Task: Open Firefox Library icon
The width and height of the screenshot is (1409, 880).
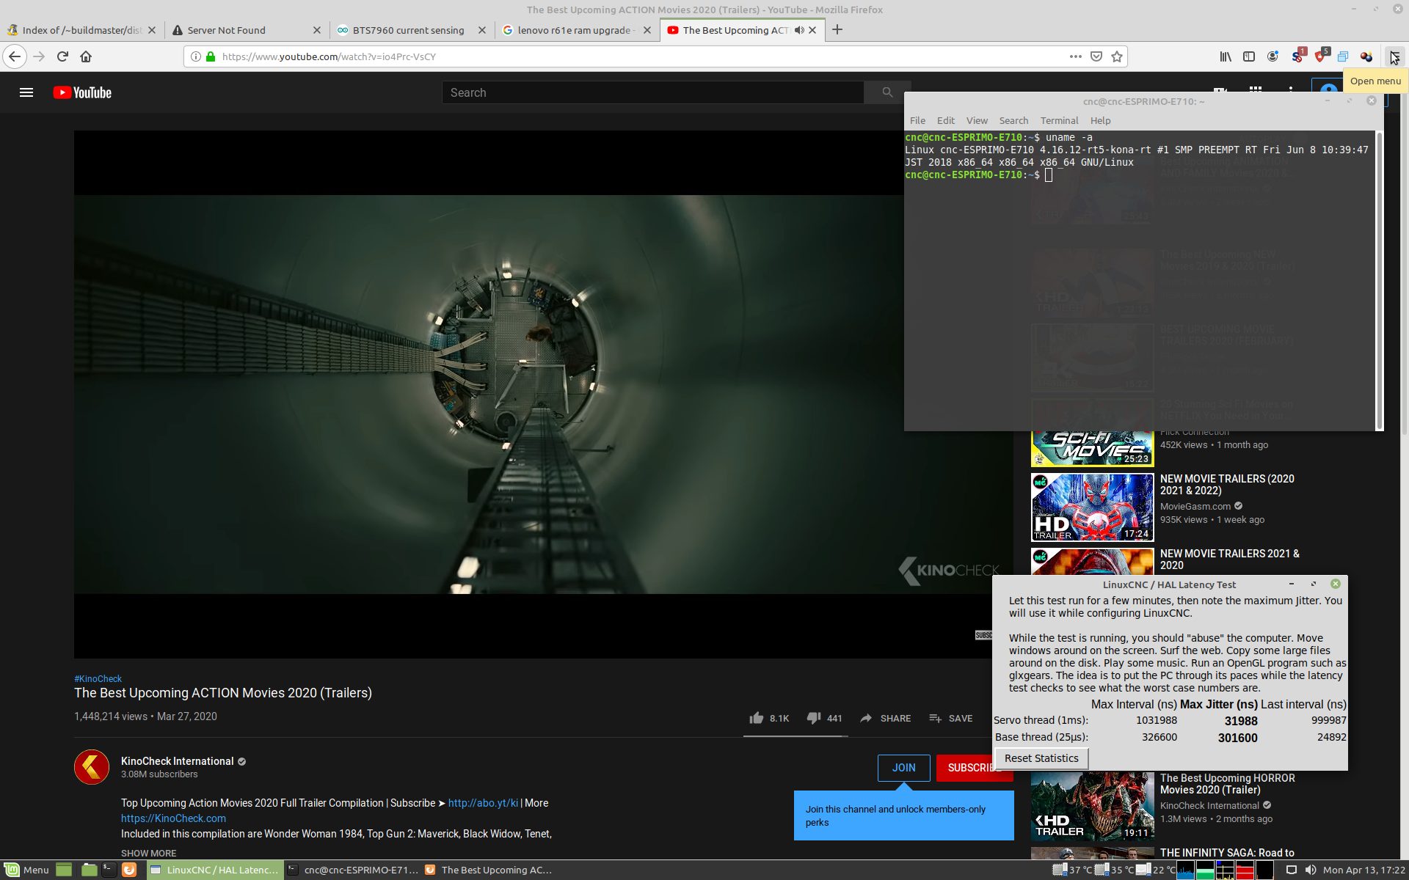Action: [x=1226, y=56]
